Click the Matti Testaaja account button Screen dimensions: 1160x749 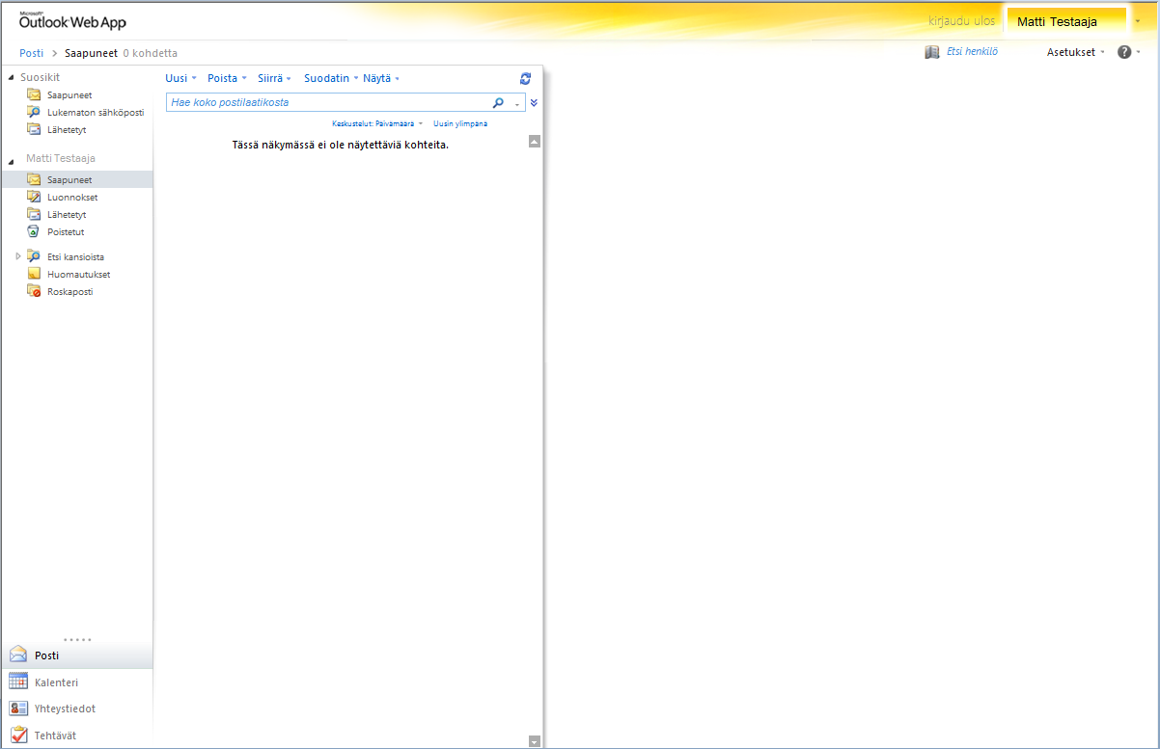[1064, 21]
